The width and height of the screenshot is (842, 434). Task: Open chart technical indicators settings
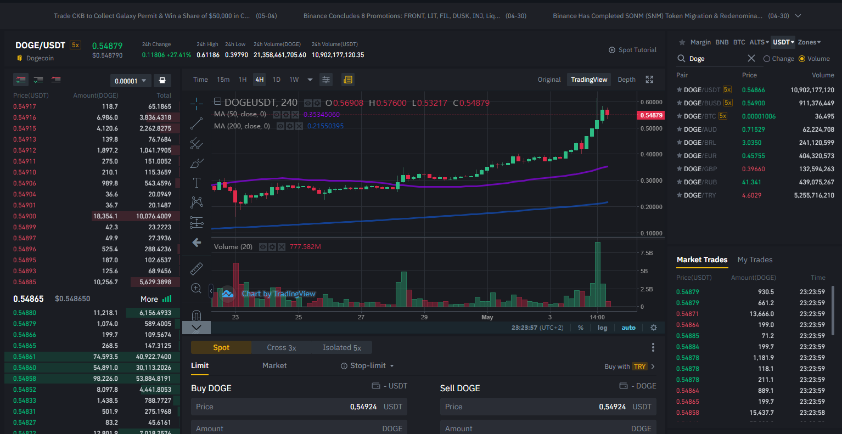tap(326, 80)
